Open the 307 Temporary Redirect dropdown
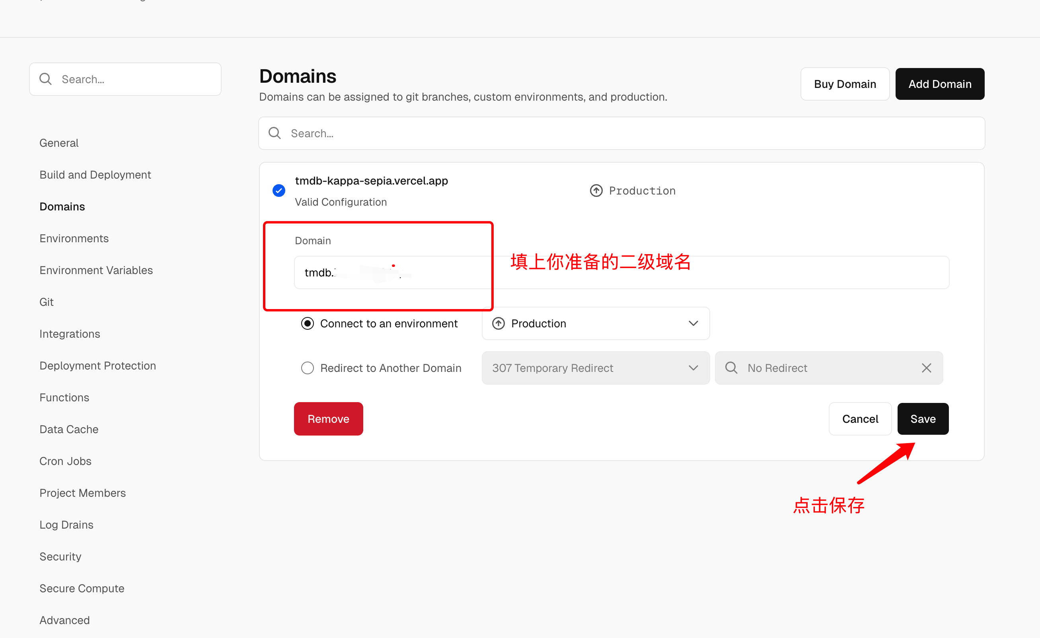Screen dimensions: 1040x638 [596, 368]
